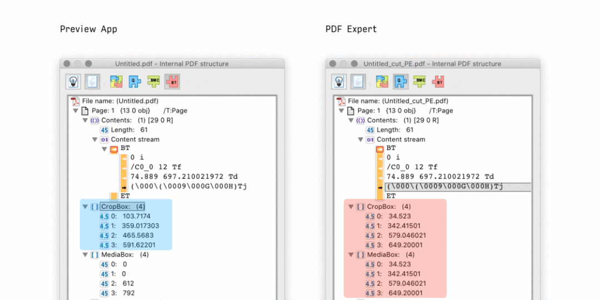
Task: Select '74.889 697.210021972 Td' in Untitled_cut_PE.pdf window
Action: coord(441,177)
